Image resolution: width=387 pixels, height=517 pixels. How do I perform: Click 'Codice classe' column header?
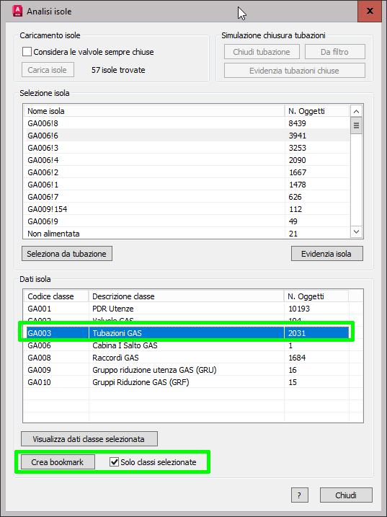(56, 296)
